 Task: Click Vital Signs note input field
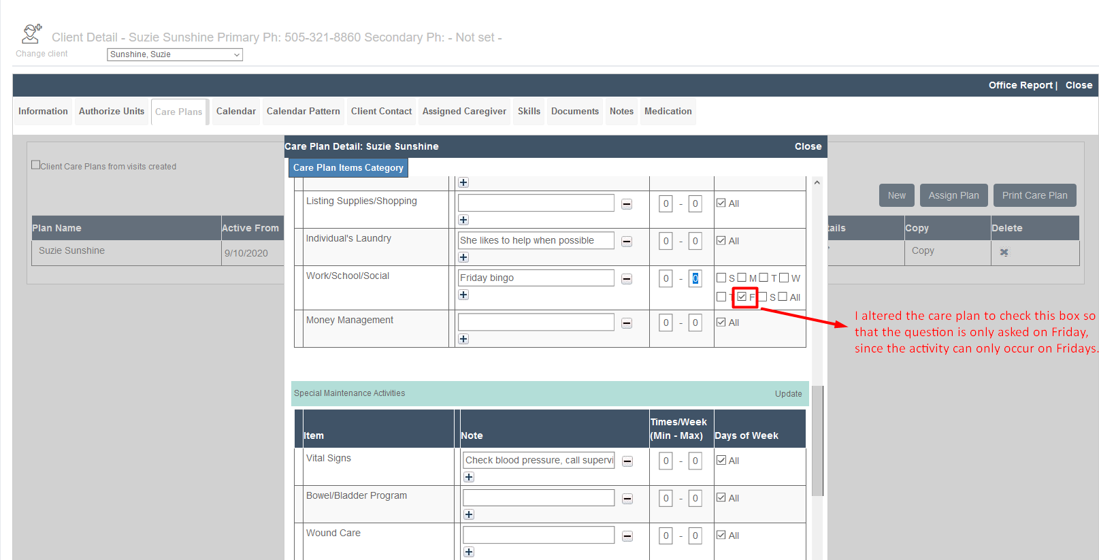[539, 460]
